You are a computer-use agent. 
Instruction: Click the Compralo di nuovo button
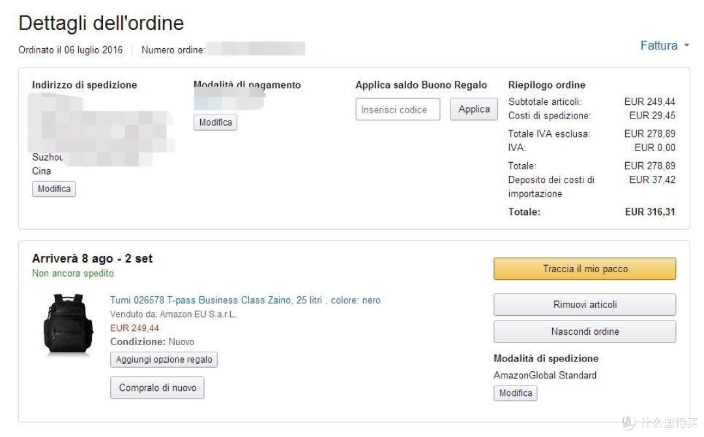click(x=157, y=388)
